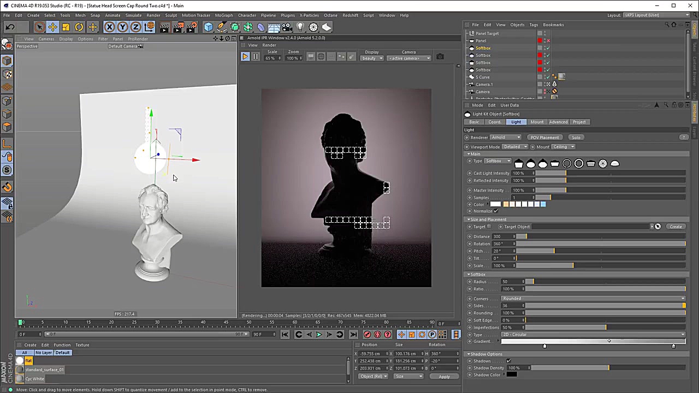Add a Cube primitive object
The width and height of the screenshot is (699, 393).
[208, 27]
